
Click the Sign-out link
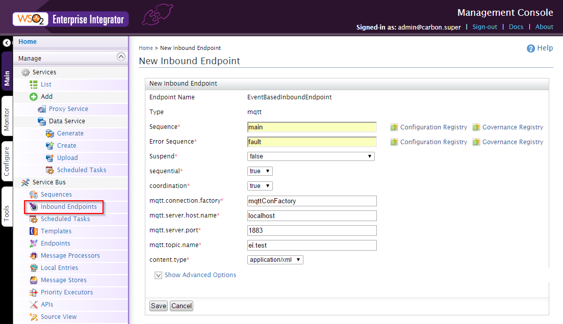click(x=484, y=27)
